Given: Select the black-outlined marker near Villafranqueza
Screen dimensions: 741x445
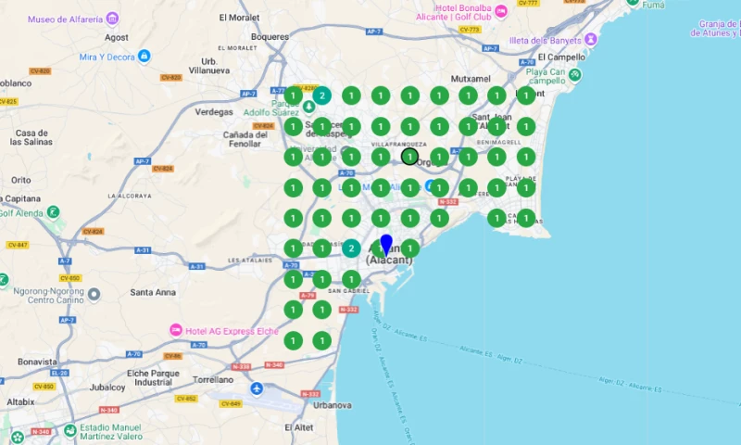Looking at the screenshot, I should tap(409, 157).
